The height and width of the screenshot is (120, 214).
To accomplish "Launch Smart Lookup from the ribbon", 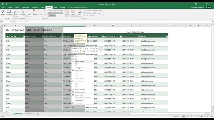I will click(16, 13).
